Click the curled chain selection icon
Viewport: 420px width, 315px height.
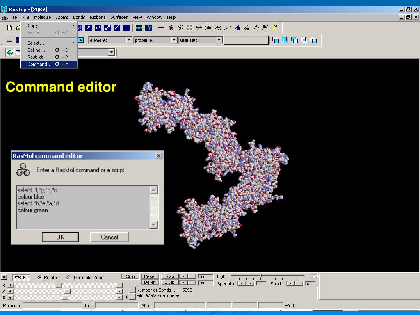click(180, 27)
